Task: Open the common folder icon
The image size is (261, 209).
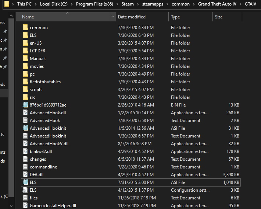Action: coord(25,27)
